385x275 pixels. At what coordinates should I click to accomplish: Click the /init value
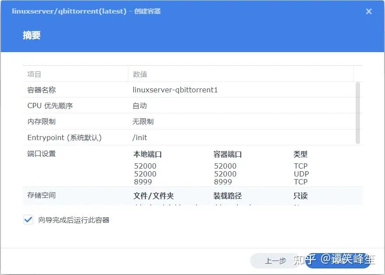pyautogui.click(x=140, y=137)
